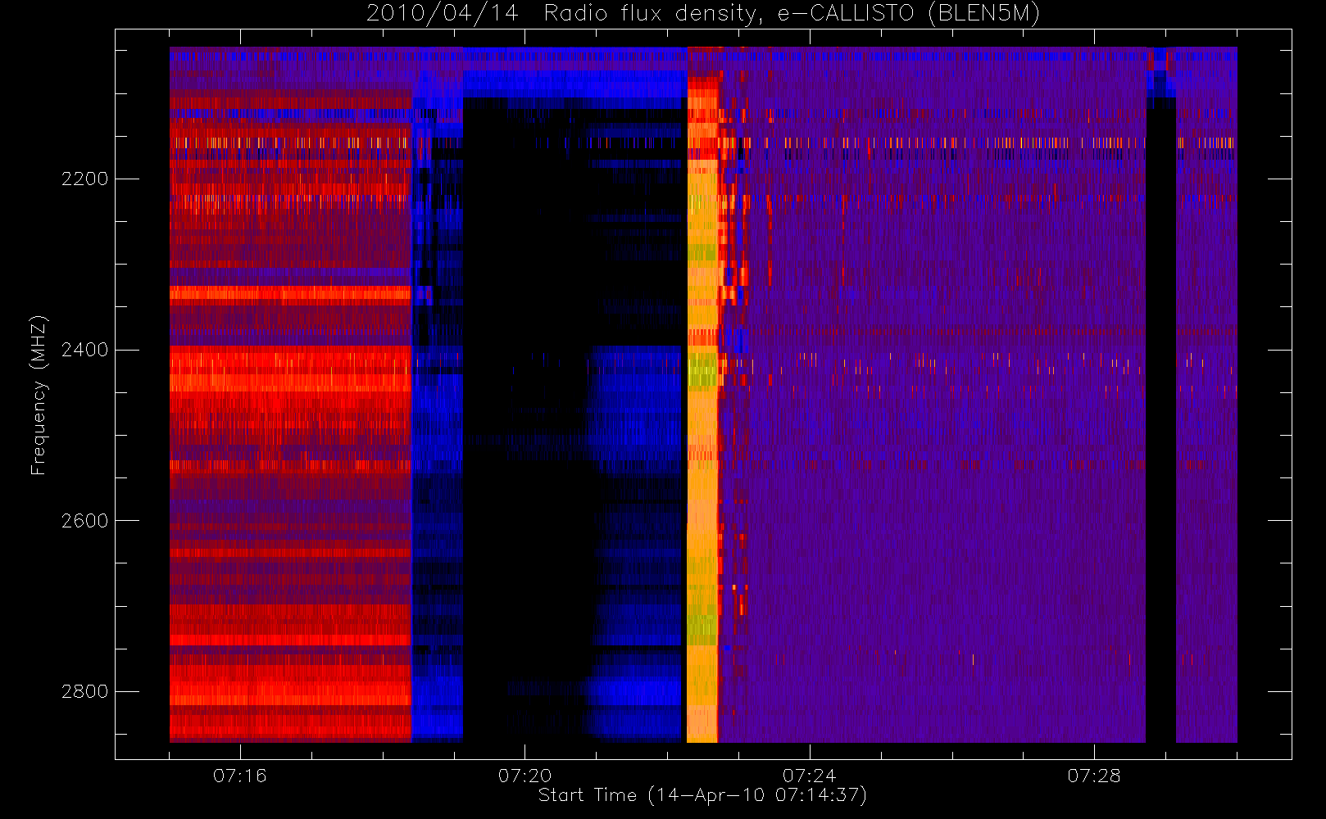
Task: Click the "Start Time (14-Apr-10 07:14:37)" label
Action: click(702, 795)
